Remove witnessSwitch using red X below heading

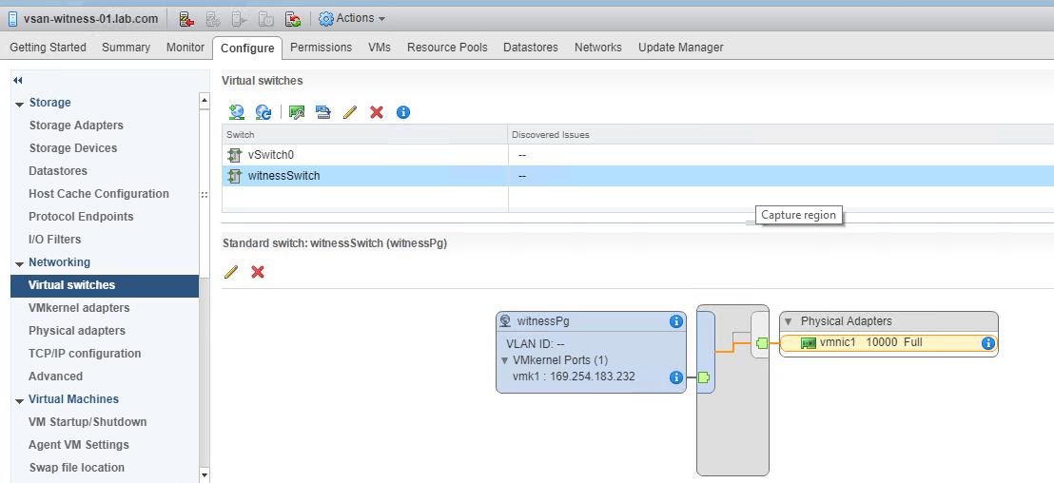point(258,271)
